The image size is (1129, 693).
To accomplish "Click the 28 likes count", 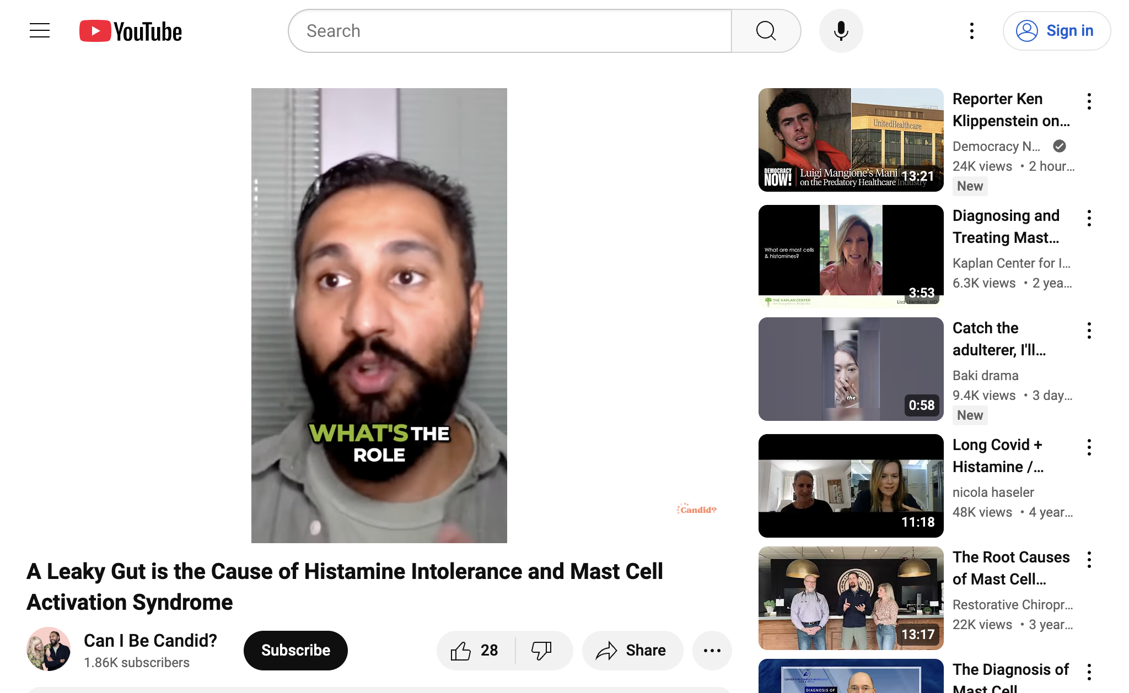I will point(489,651).
